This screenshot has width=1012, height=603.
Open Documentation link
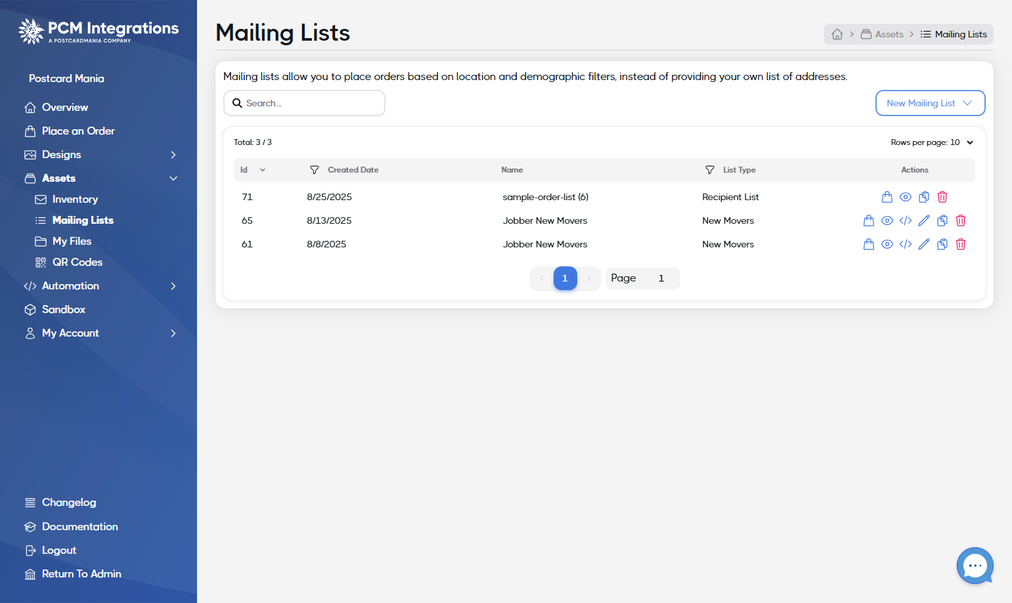point(71,527)
